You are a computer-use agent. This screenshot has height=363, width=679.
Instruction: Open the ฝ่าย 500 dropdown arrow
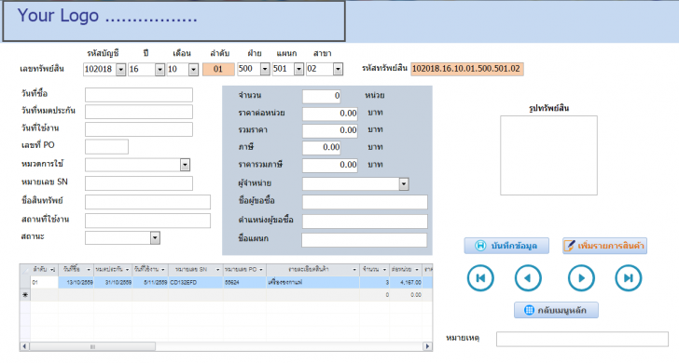point(265,69)
